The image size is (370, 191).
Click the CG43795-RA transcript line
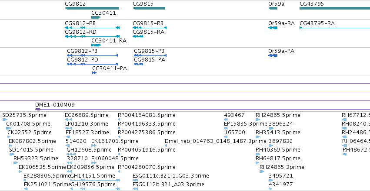click(x=335, y=28)
